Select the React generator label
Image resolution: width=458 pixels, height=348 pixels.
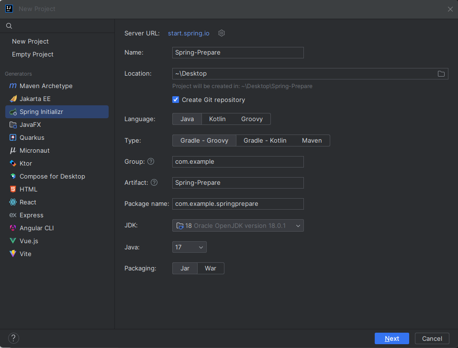click(28, 202)
